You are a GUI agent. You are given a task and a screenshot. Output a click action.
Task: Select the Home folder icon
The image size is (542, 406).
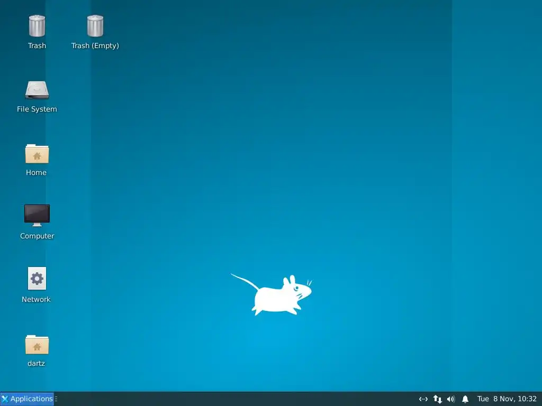[37, 154]
